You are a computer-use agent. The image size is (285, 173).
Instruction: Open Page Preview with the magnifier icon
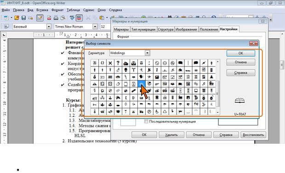[63, 18]
